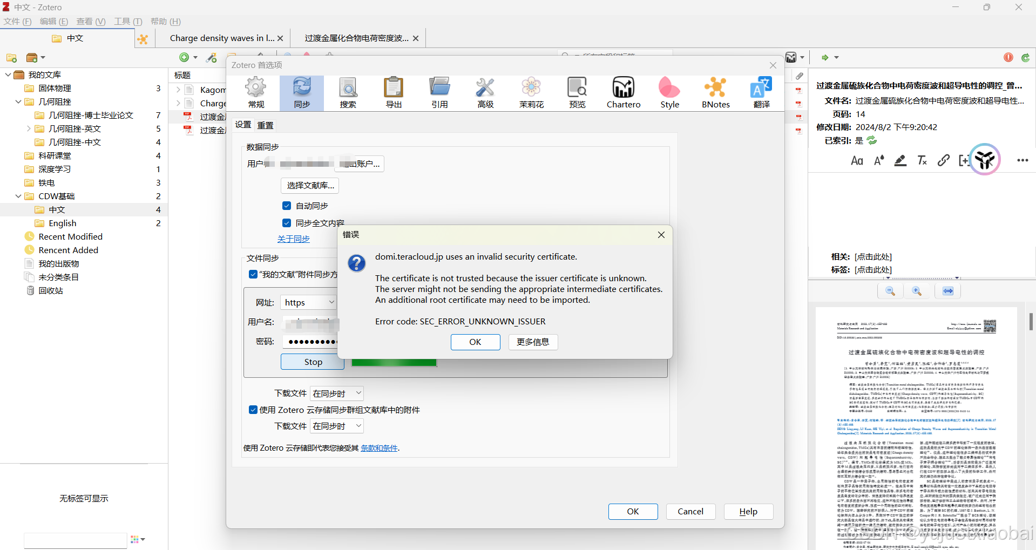Toggle Zotero cloud storage group library checkbox
This screenshot has width=1036, height=550.
point(253,410)
